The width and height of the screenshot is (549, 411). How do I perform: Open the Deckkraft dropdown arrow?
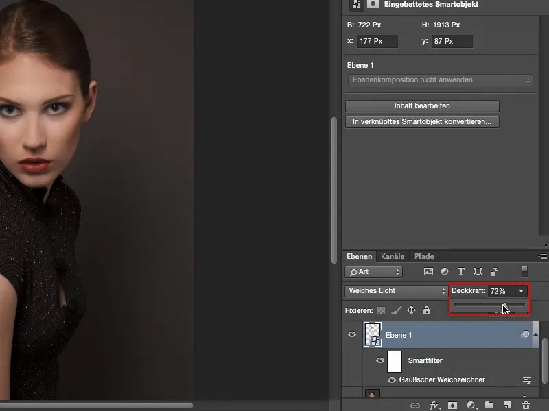(x=521, y=291)
